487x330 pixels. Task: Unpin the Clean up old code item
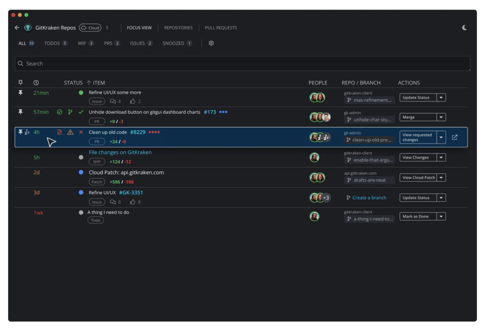click(x=20, y=132)
